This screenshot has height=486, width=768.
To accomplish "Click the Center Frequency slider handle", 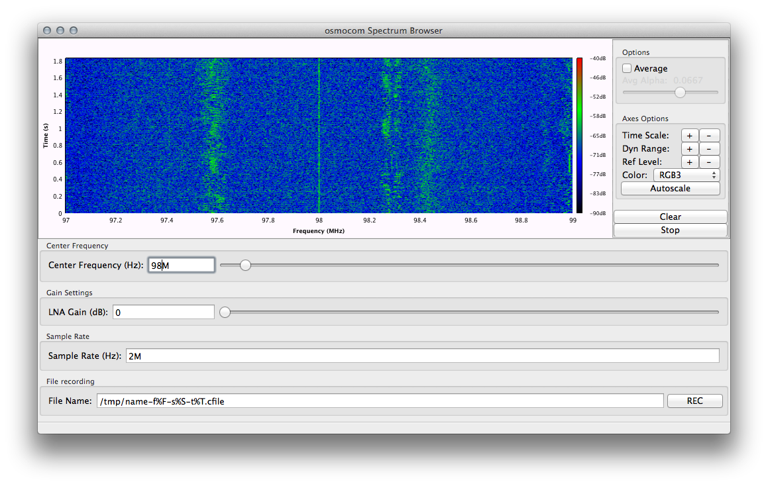I will [245, 265].
